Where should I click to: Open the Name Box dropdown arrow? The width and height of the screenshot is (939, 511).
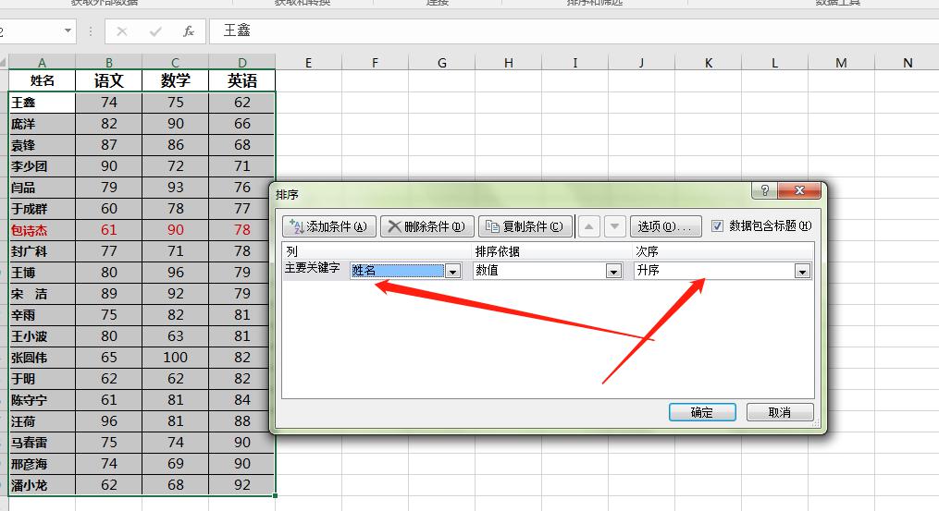click(68, 30)
